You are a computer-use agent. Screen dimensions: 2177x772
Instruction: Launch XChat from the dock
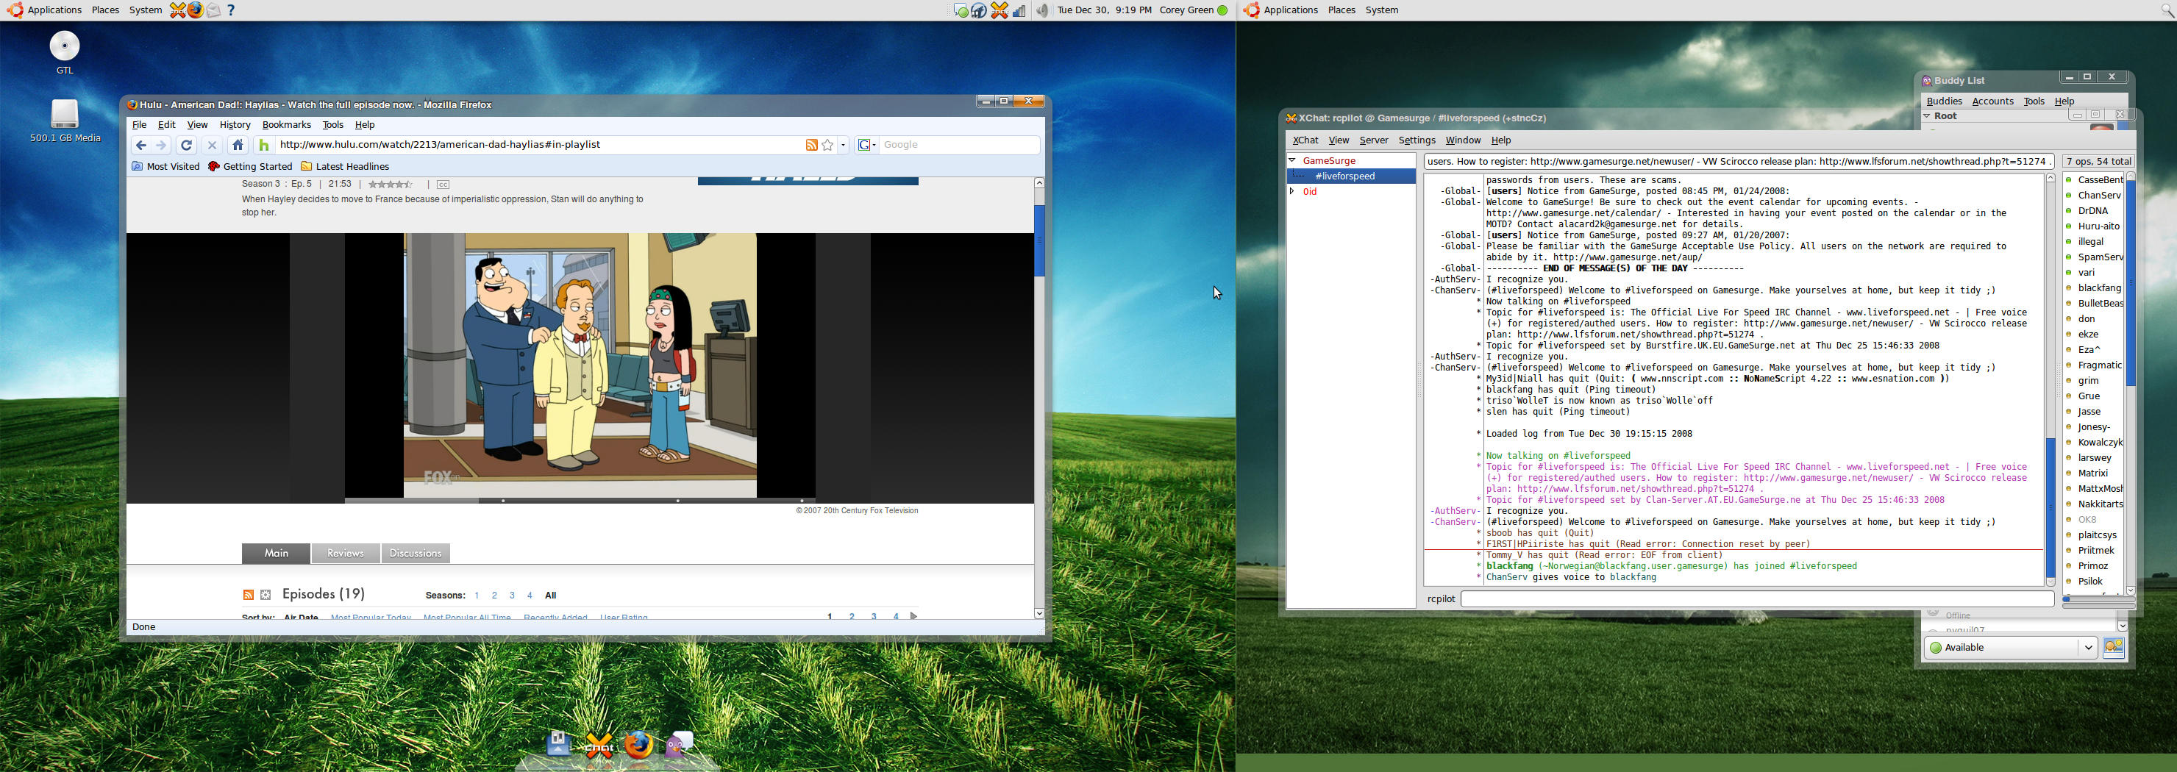pyautogui.click(x=599, y=744)
